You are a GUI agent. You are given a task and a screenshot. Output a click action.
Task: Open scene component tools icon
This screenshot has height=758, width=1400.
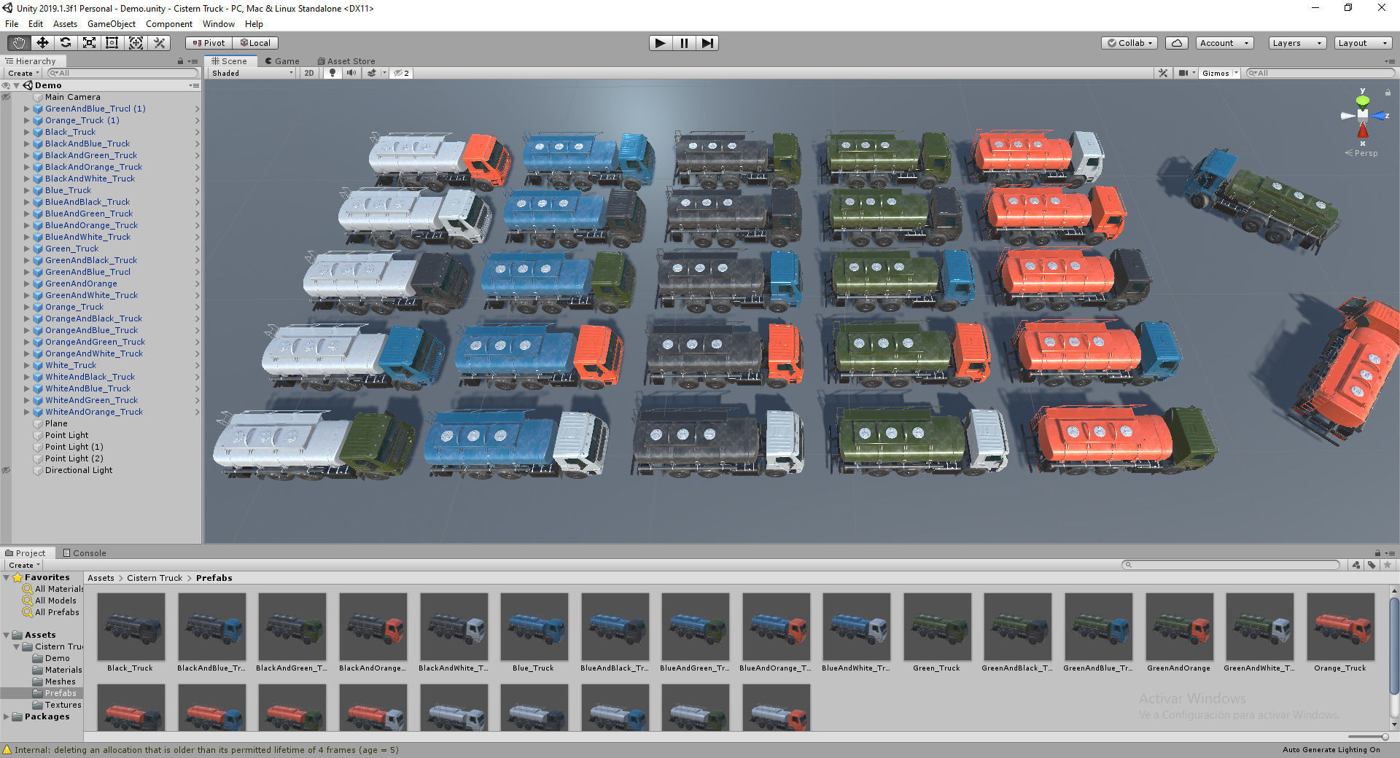point(1163,73)
